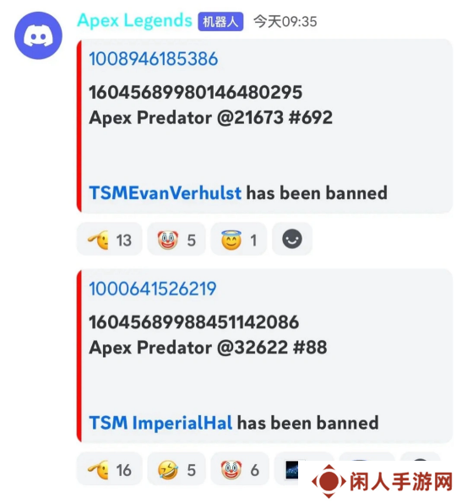This screenshot has height=503, width=467.
Task: Click the 1604568998014648295 ID text
Action: tap(195, 92)
